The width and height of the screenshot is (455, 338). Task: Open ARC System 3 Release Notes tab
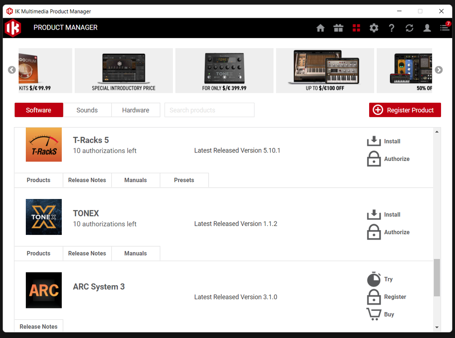[x=38, y=327]
